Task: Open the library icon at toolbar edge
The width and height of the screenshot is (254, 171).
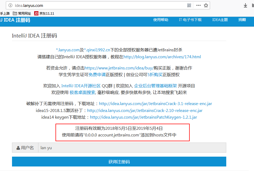Action: pos(253,6)
